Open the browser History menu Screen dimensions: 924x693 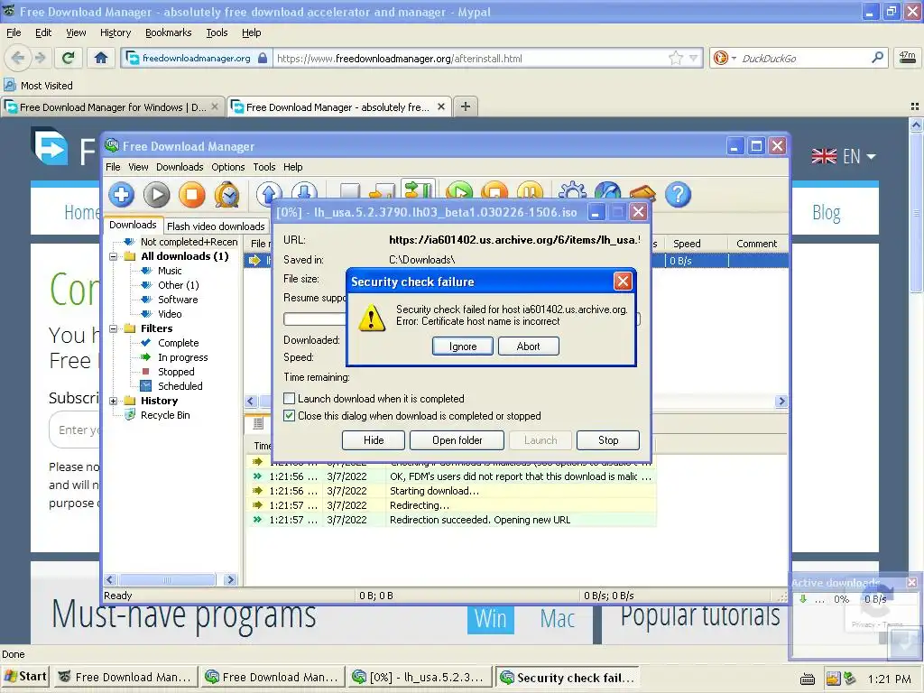click(115, 32)
